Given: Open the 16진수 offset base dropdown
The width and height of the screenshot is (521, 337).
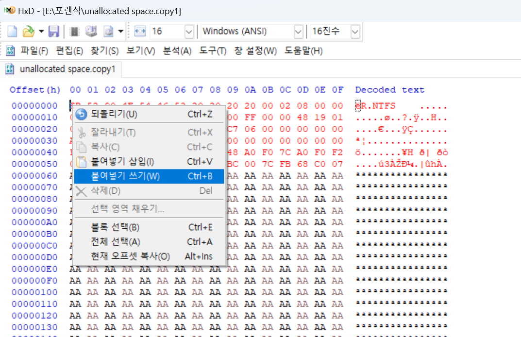Looking at the screenshot, I should coord(355,31).
